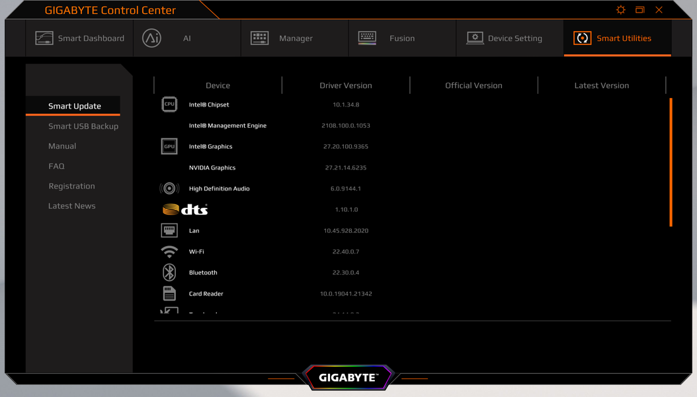Click the Driver Version column header
The width and height of the screenshot is (697, 397).
click(346, 85)
